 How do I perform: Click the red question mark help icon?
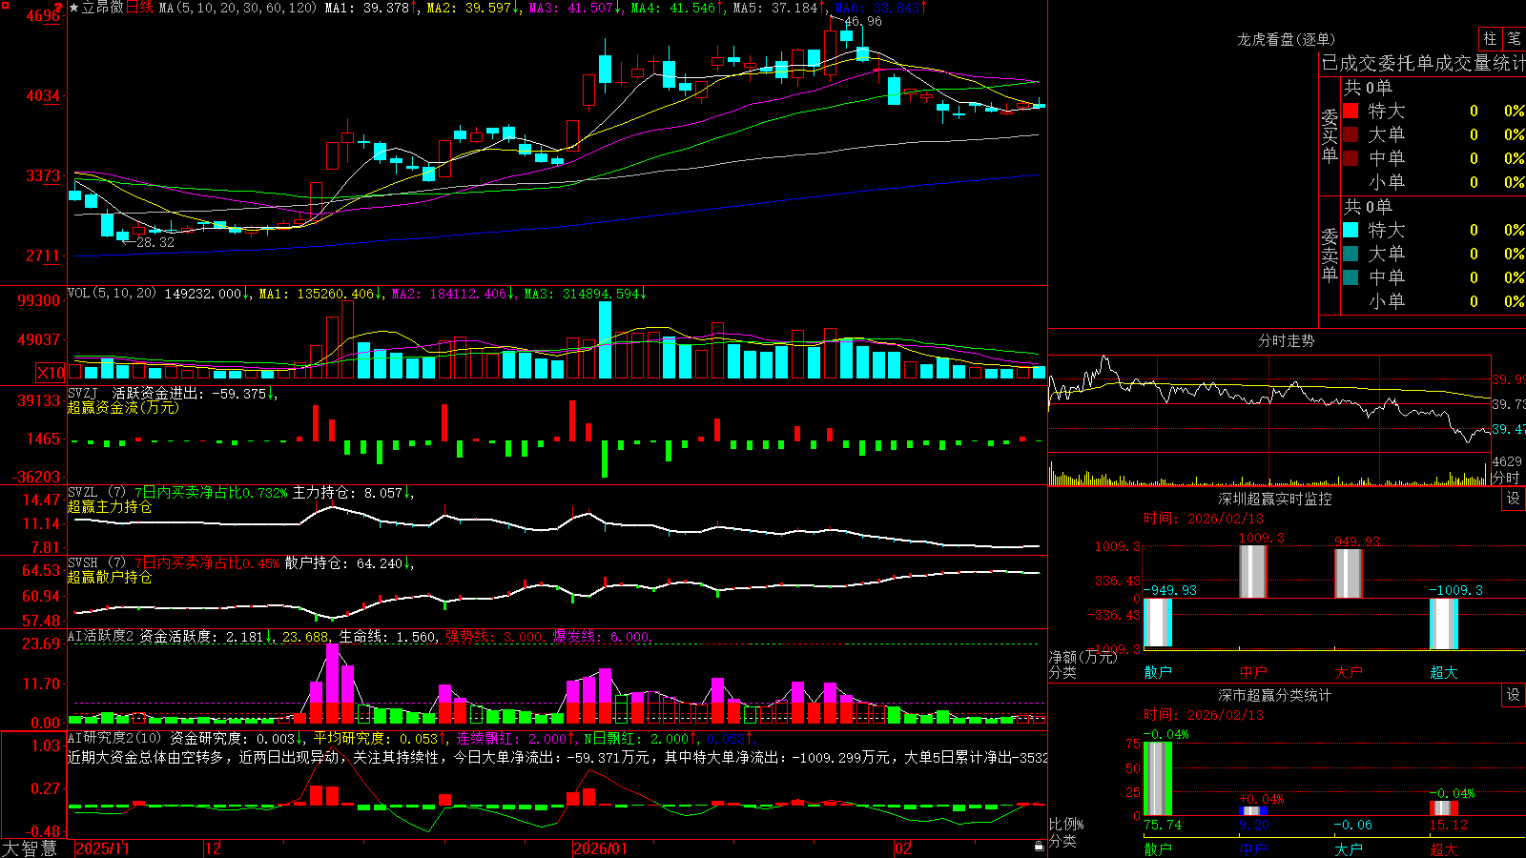(x=58, y=8)
